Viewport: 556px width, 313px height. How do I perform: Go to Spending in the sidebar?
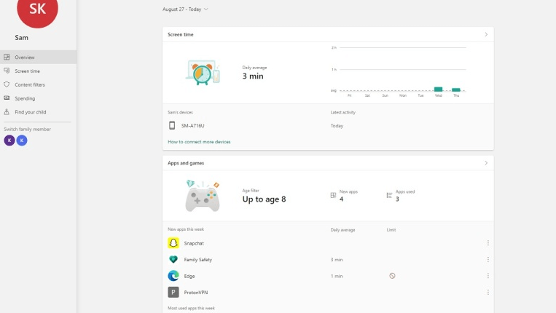[25, 98]
